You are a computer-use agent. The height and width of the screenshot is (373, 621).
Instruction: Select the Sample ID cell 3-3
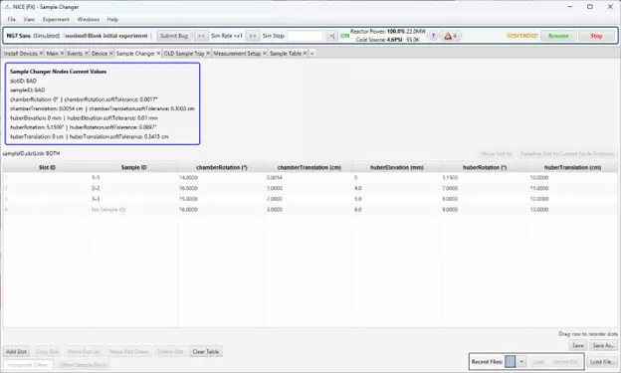[x=134, y=199]
